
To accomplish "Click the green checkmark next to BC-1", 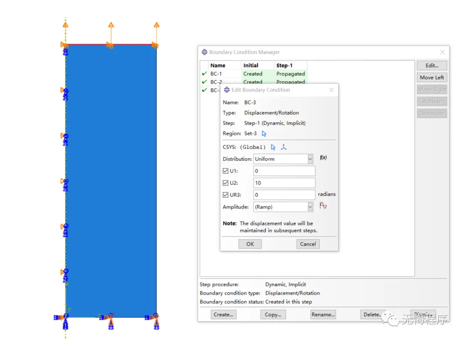I will 204,74.
